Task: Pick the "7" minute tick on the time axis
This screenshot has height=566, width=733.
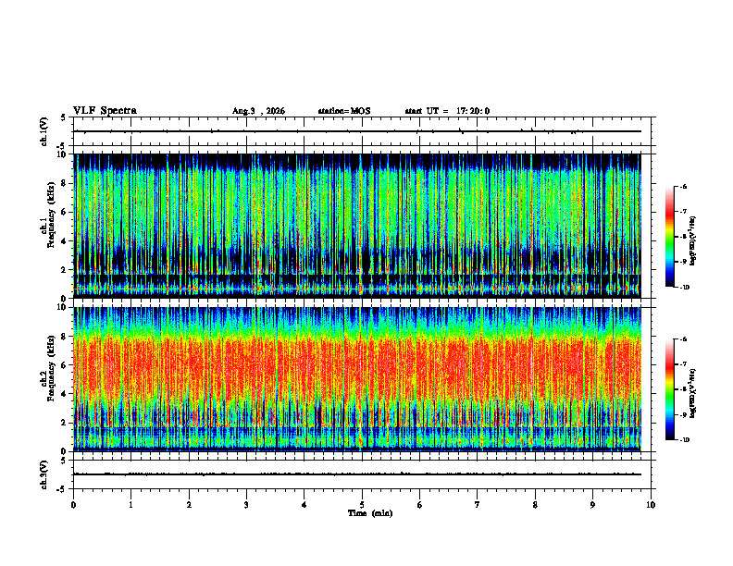Action: (478, 505)
